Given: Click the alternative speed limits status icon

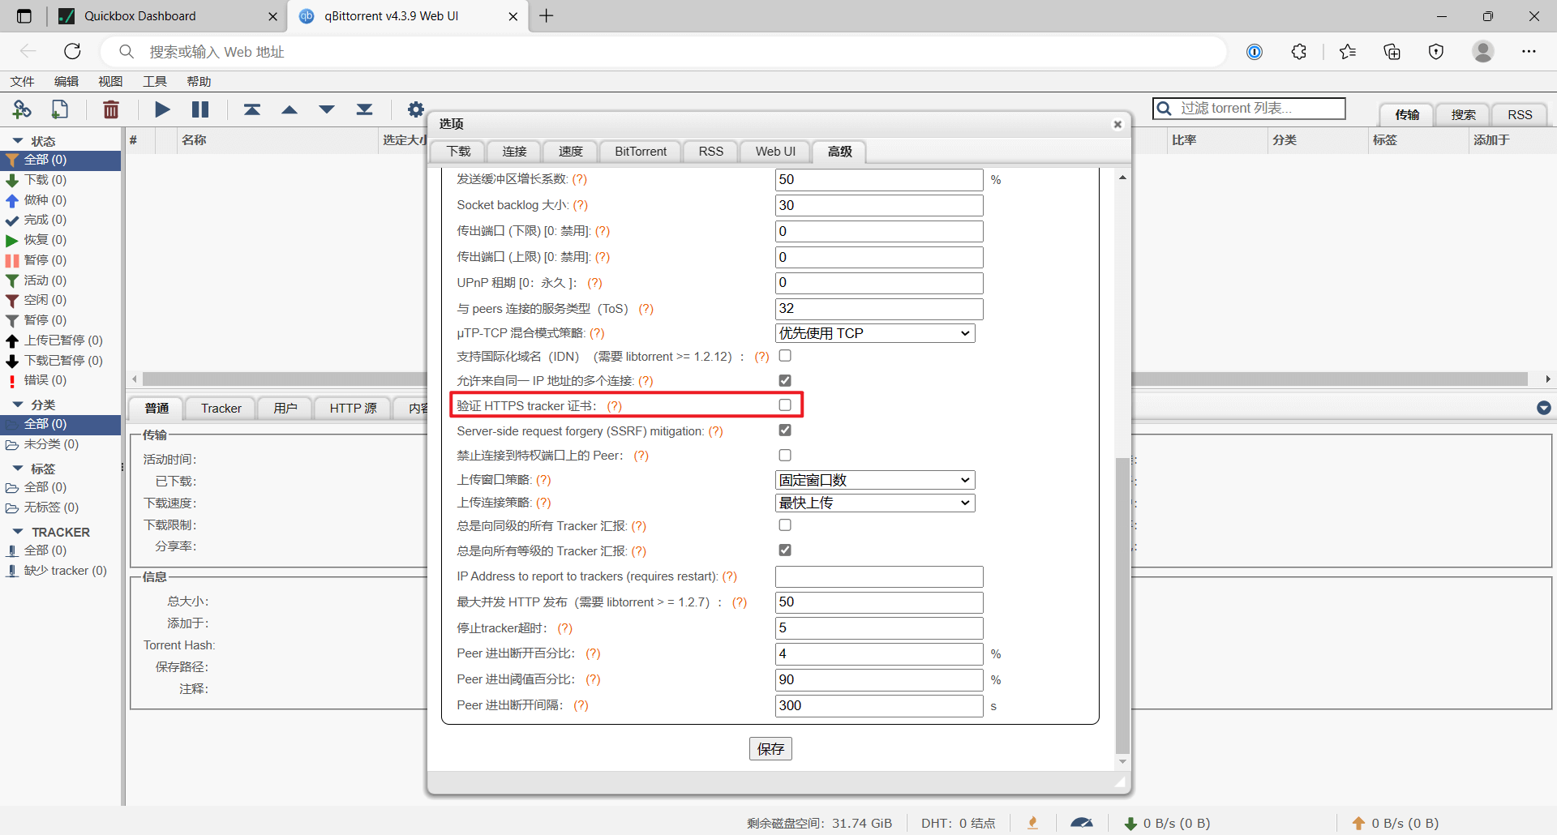Looking at the screenshot, I should (x=1081, y=823).
